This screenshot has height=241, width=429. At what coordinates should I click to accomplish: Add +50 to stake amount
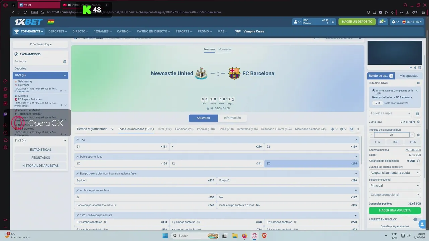point(395,142)
